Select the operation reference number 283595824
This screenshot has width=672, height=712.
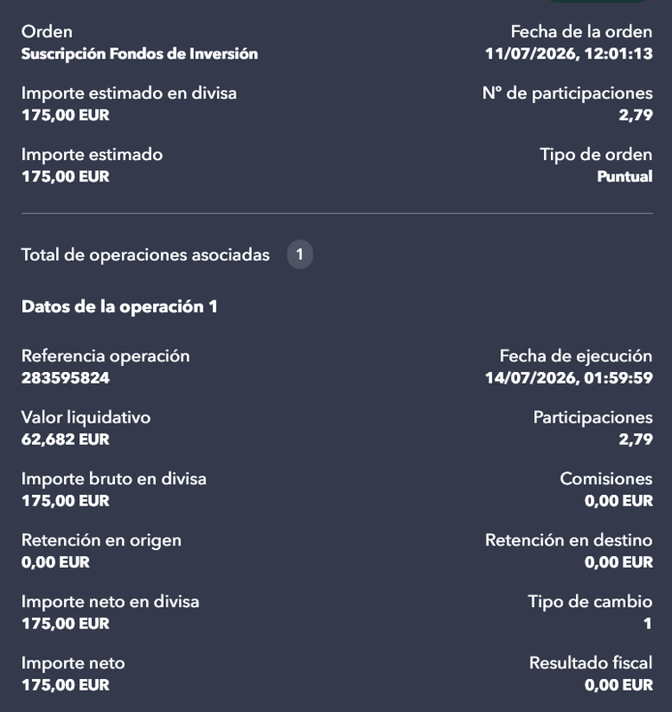pos(65,377)
